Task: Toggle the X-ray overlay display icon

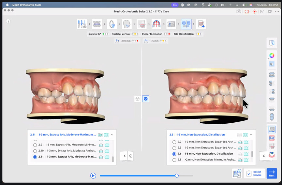Action: 272,146
